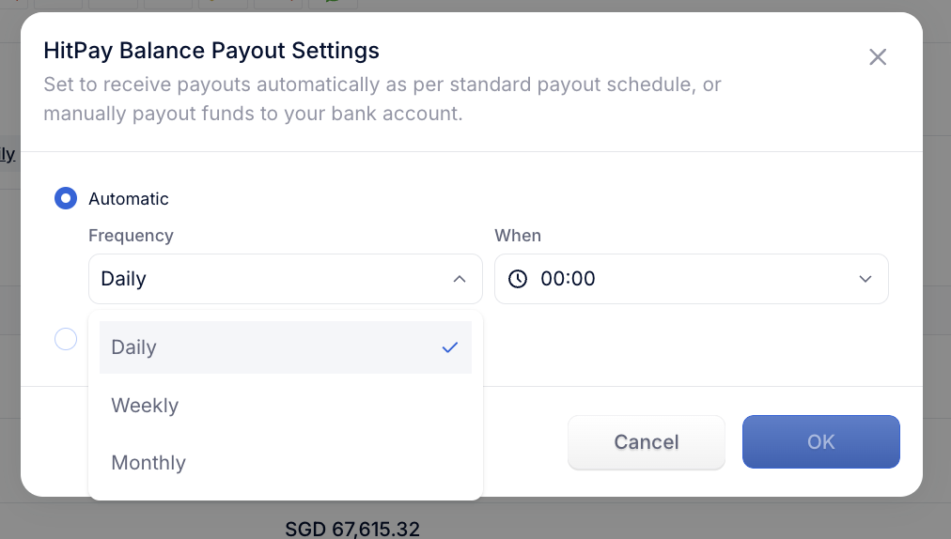
Task: Choose Weekly from the Frequency list
Action: (x=285, y=405)
